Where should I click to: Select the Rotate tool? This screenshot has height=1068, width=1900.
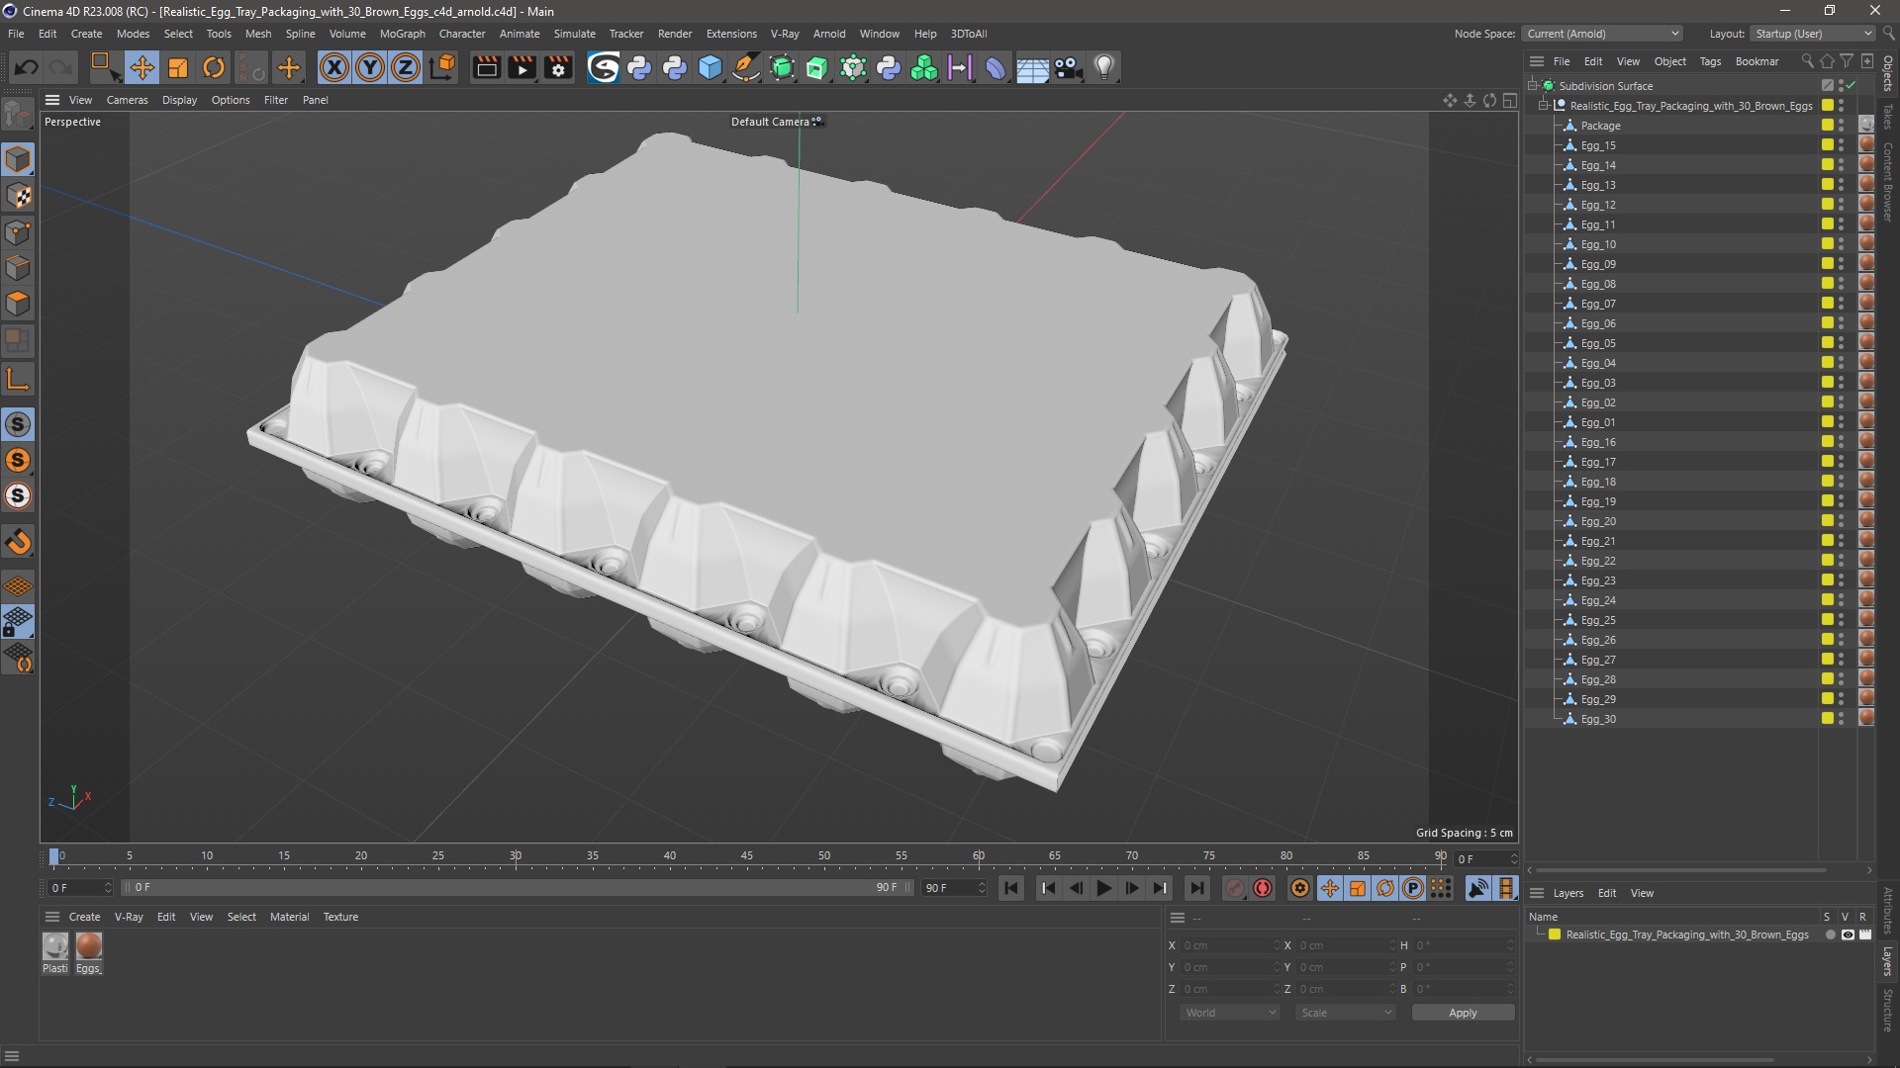click(x=214, y=67)
